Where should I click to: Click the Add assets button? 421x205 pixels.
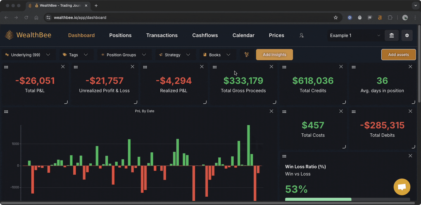tap(398, 55)
